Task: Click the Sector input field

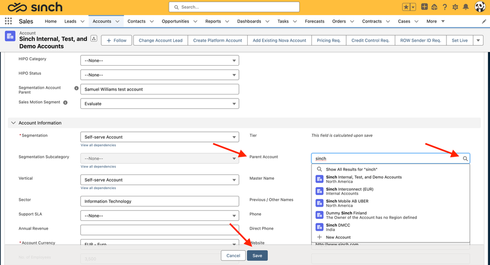Action: tap(160, 201)
